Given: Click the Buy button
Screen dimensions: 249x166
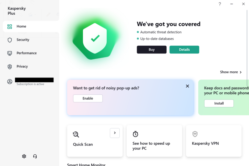Looking at the screenshot, I should tap(152, 50).
